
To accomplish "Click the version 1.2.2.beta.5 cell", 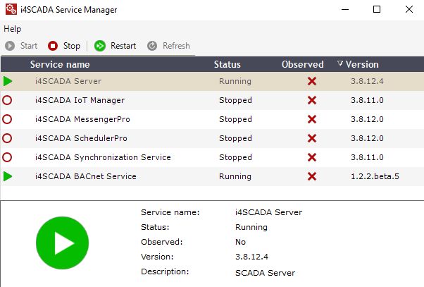I will pyautogui.click(x=375, y=176).
